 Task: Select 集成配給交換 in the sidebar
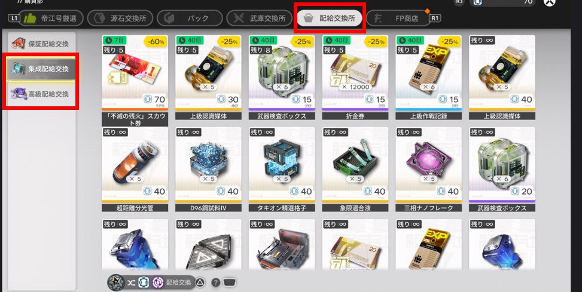41,69
